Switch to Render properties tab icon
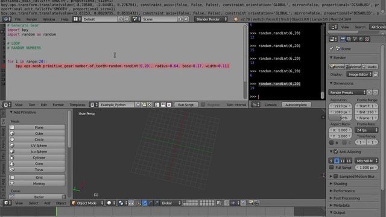Screen dimensions: 386x217 pos(343,39)
